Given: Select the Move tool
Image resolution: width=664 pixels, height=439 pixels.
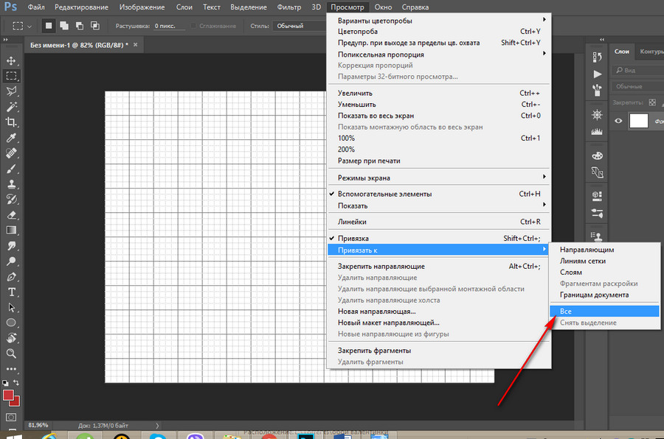Looking at the screenshot, I should point(11,60).
